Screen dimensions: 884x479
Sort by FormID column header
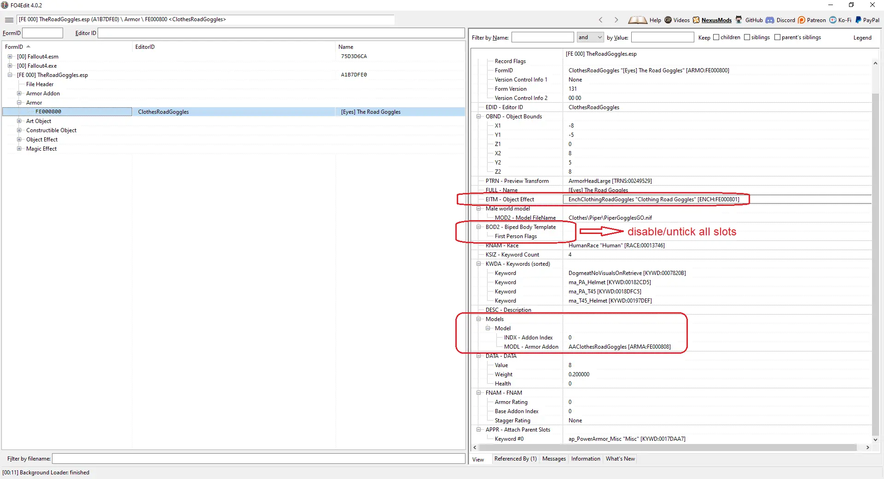click(67, 47)
